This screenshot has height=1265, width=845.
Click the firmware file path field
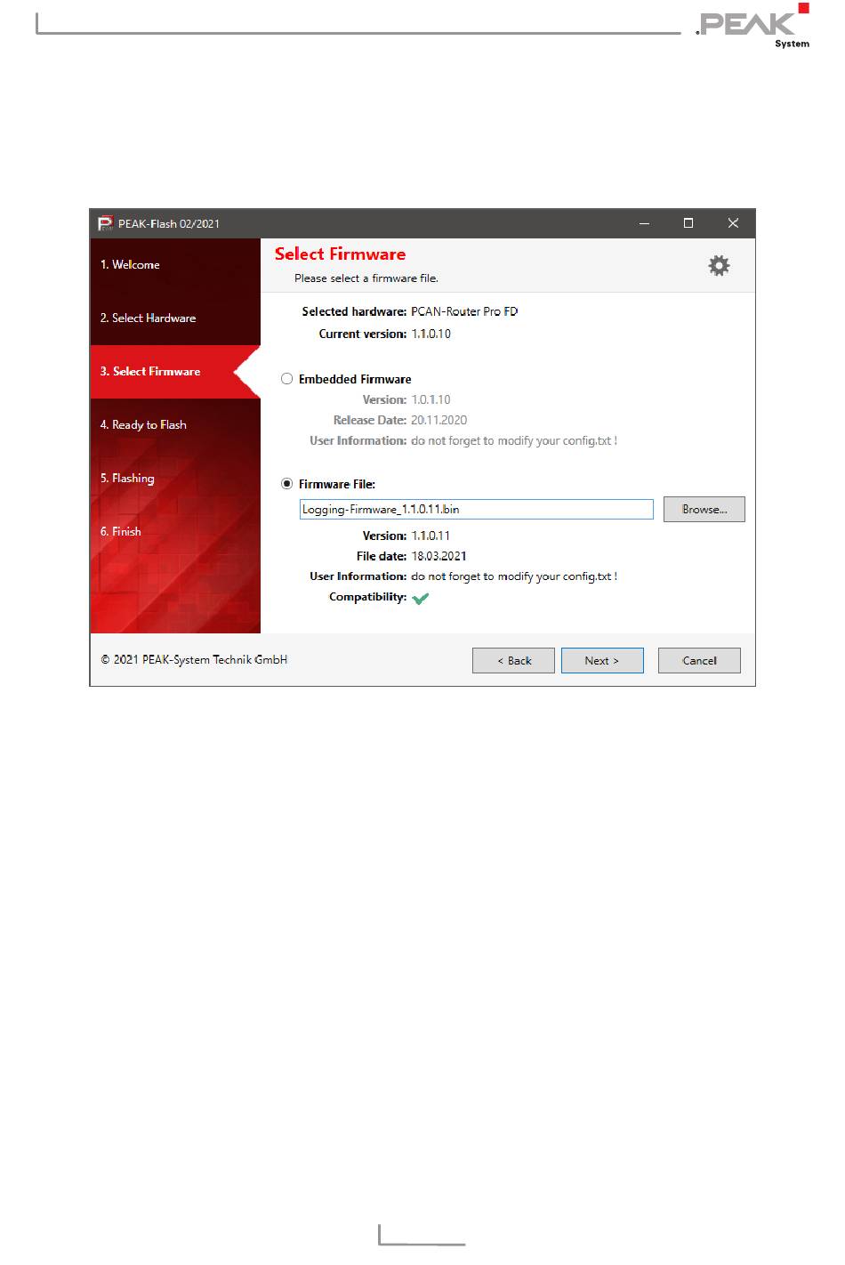click(476, 509)
